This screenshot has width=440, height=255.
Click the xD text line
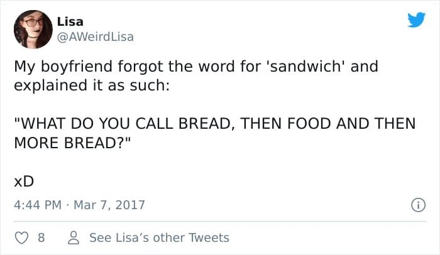24,182
